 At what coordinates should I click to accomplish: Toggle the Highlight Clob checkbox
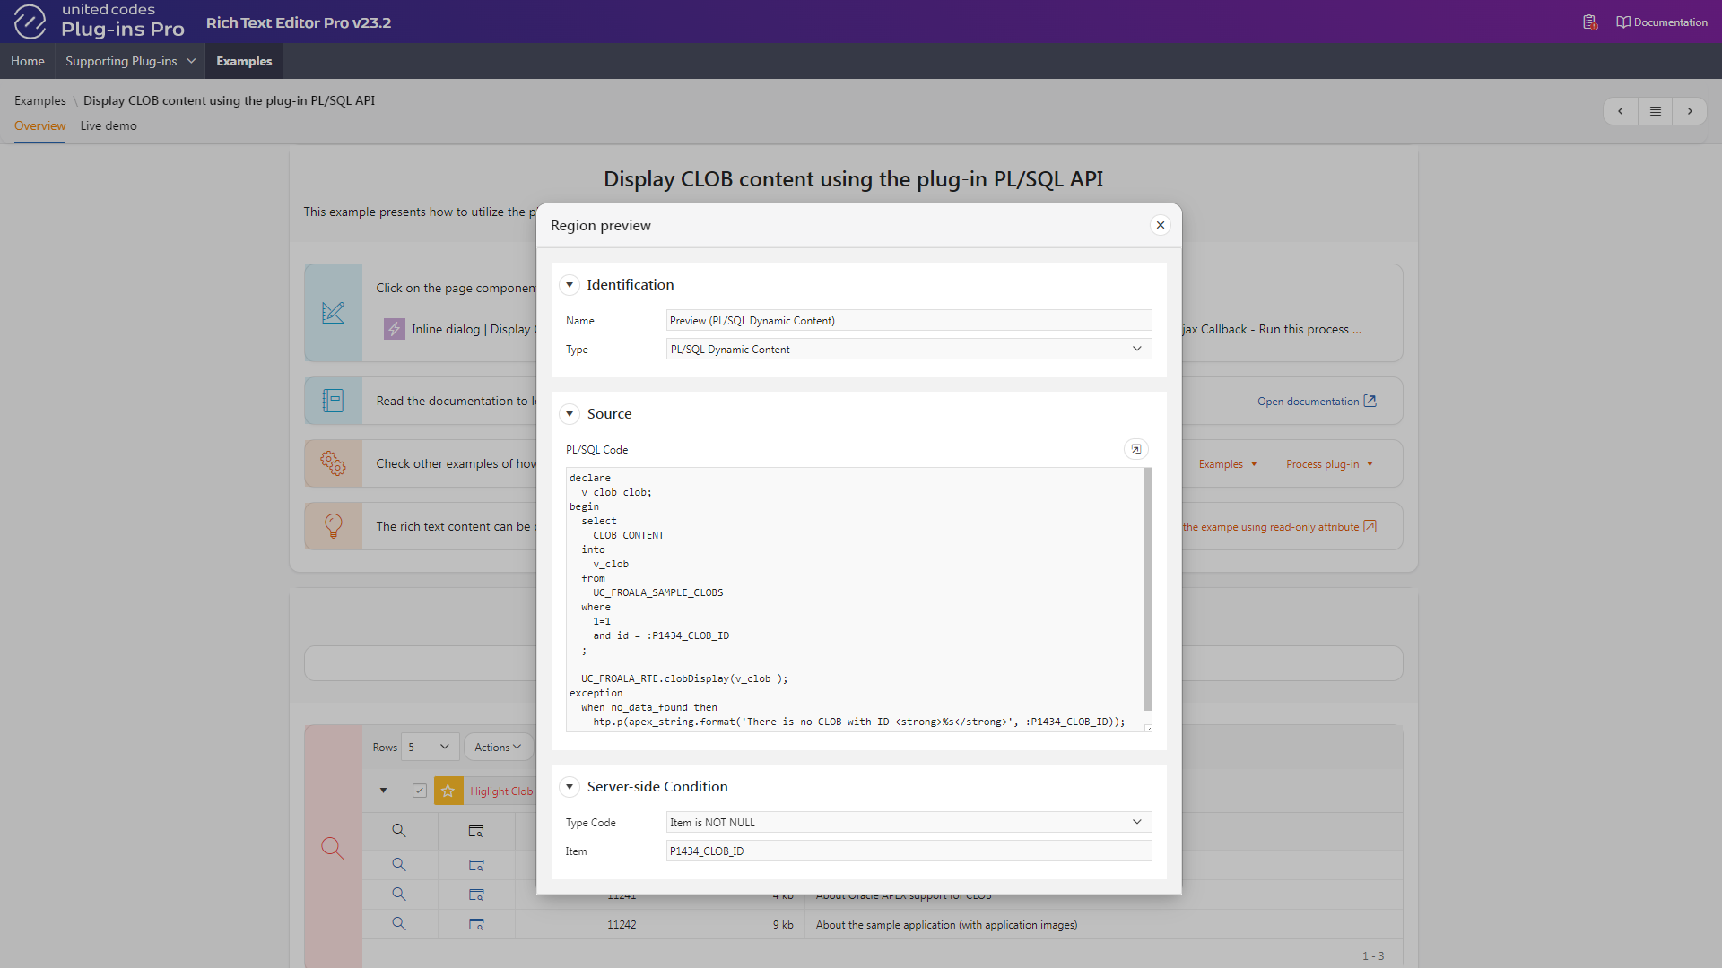tap(419, 791)
